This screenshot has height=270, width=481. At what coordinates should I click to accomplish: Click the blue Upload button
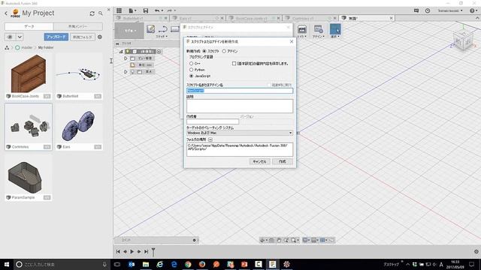(56, 37)
